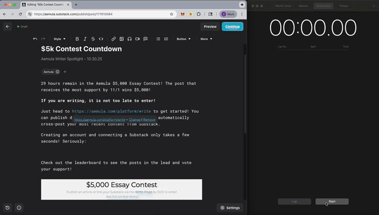Image resolution: width=379 pixels, height=215 pixels.
Task: View site information icon in address bar
Action: 30,14
